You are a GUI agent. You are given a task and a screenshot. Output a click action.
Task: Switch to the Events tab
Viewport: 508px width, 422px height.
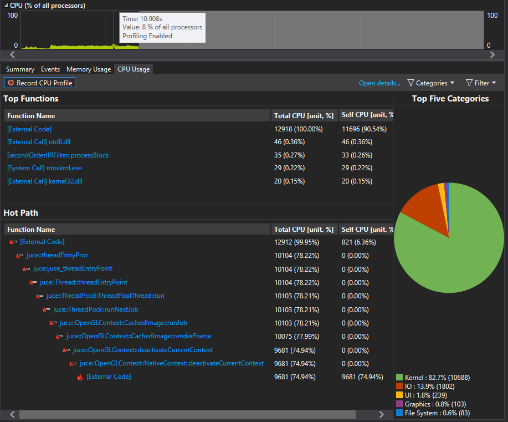click(x=50, y=69)
